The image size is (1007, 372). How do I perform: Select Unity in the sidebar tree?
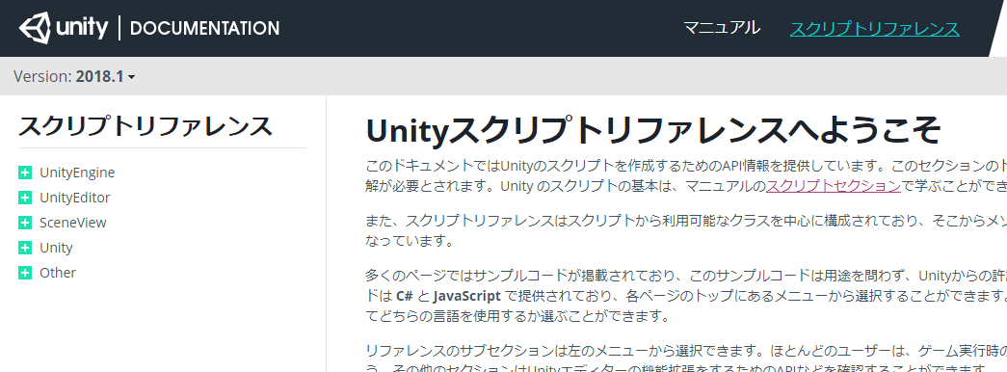56,248
